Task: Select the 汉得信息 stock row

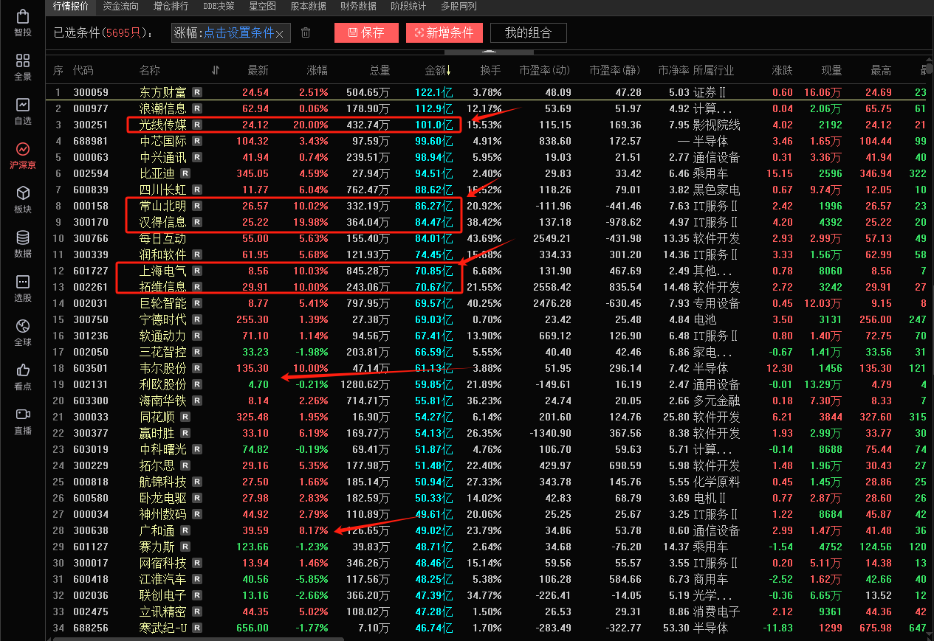Action: (487, 222)
